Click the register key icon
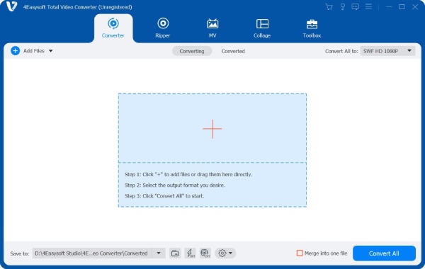This screenshot has width=425, height=269. pyautogui.click(x=343, y=7)
